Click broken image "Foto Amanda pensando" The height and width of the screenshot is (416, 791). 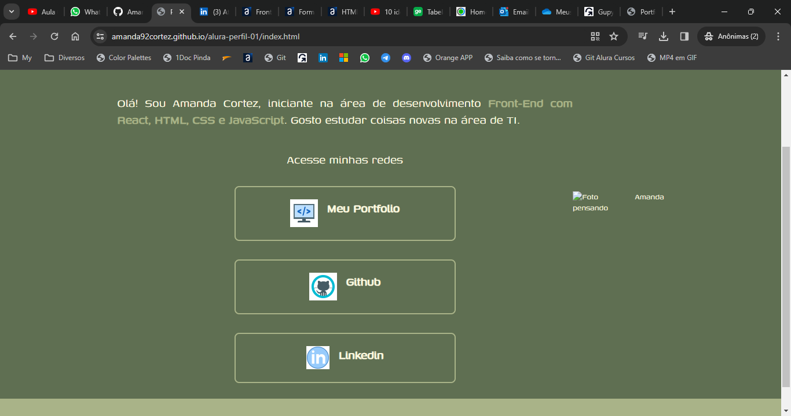(x=618, y=202)
